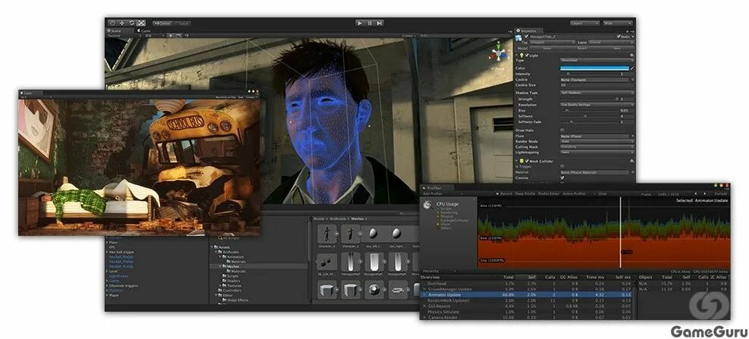Toggle the Draw Halo checkbox
Screen dimensions: 749x339
point(563,130)
